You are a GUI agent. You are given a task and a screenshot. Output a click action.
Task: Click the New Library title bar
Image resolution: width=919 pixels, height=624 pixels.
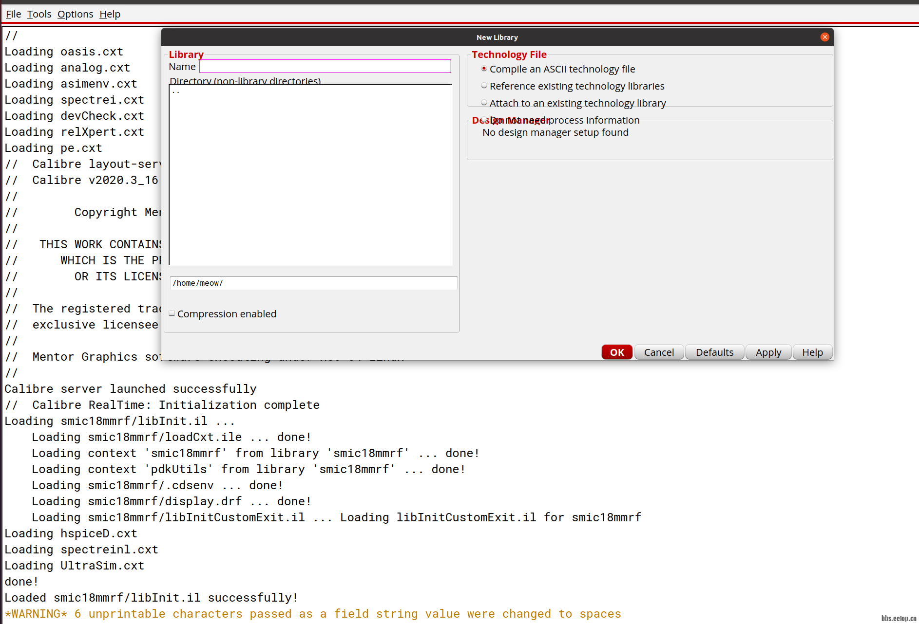click(x=497, y=37)
